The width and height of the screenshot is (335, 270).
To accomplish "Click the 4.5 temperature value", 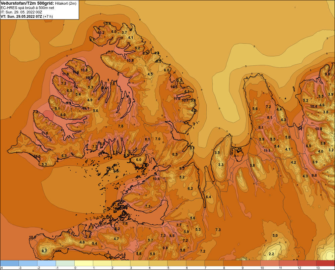I will [150, 74].
